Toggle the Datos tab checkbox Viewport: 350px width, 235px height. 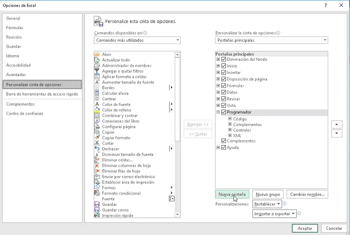coord(224,92)
